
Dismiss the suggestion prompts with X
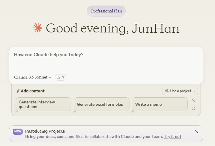coord(194,101)
